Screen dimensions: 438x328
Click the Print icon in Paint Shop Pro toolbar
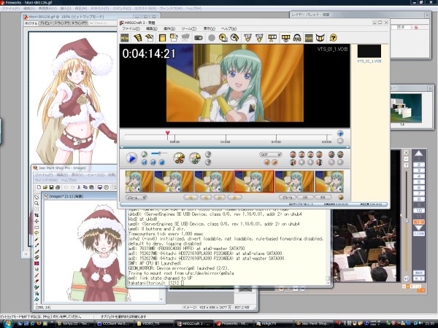[x=58, y=187]
